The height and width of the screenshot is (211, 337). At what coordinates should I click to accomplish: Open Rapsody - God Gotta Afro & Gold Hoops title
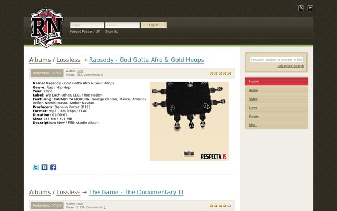(146, 60)
